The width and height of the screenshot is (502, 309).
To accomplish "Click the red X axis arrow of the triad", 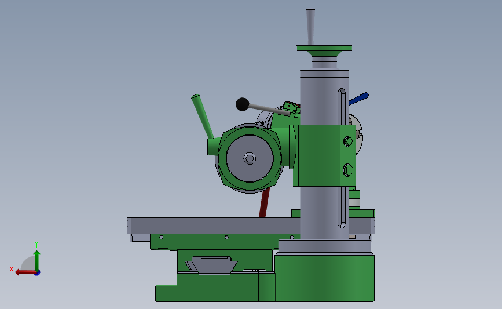I will pyautogui.click(x=25, y=272).
